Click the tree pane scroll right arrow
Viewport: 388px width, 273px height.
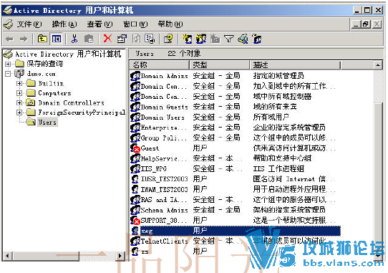pyautogui.click(x=120, y=255)
